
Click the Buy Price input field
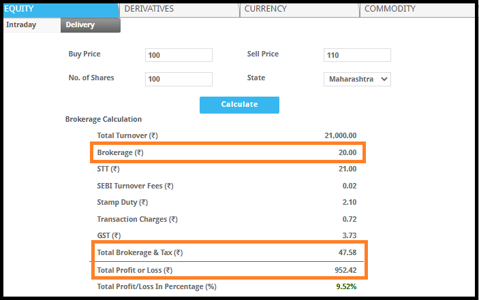point(179,55)
